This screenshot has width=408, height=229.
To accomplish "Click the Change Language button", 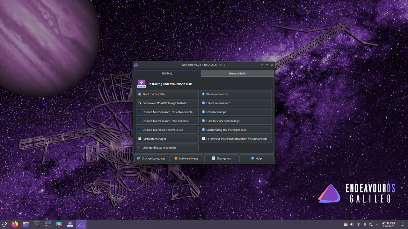I will (151, 158).
